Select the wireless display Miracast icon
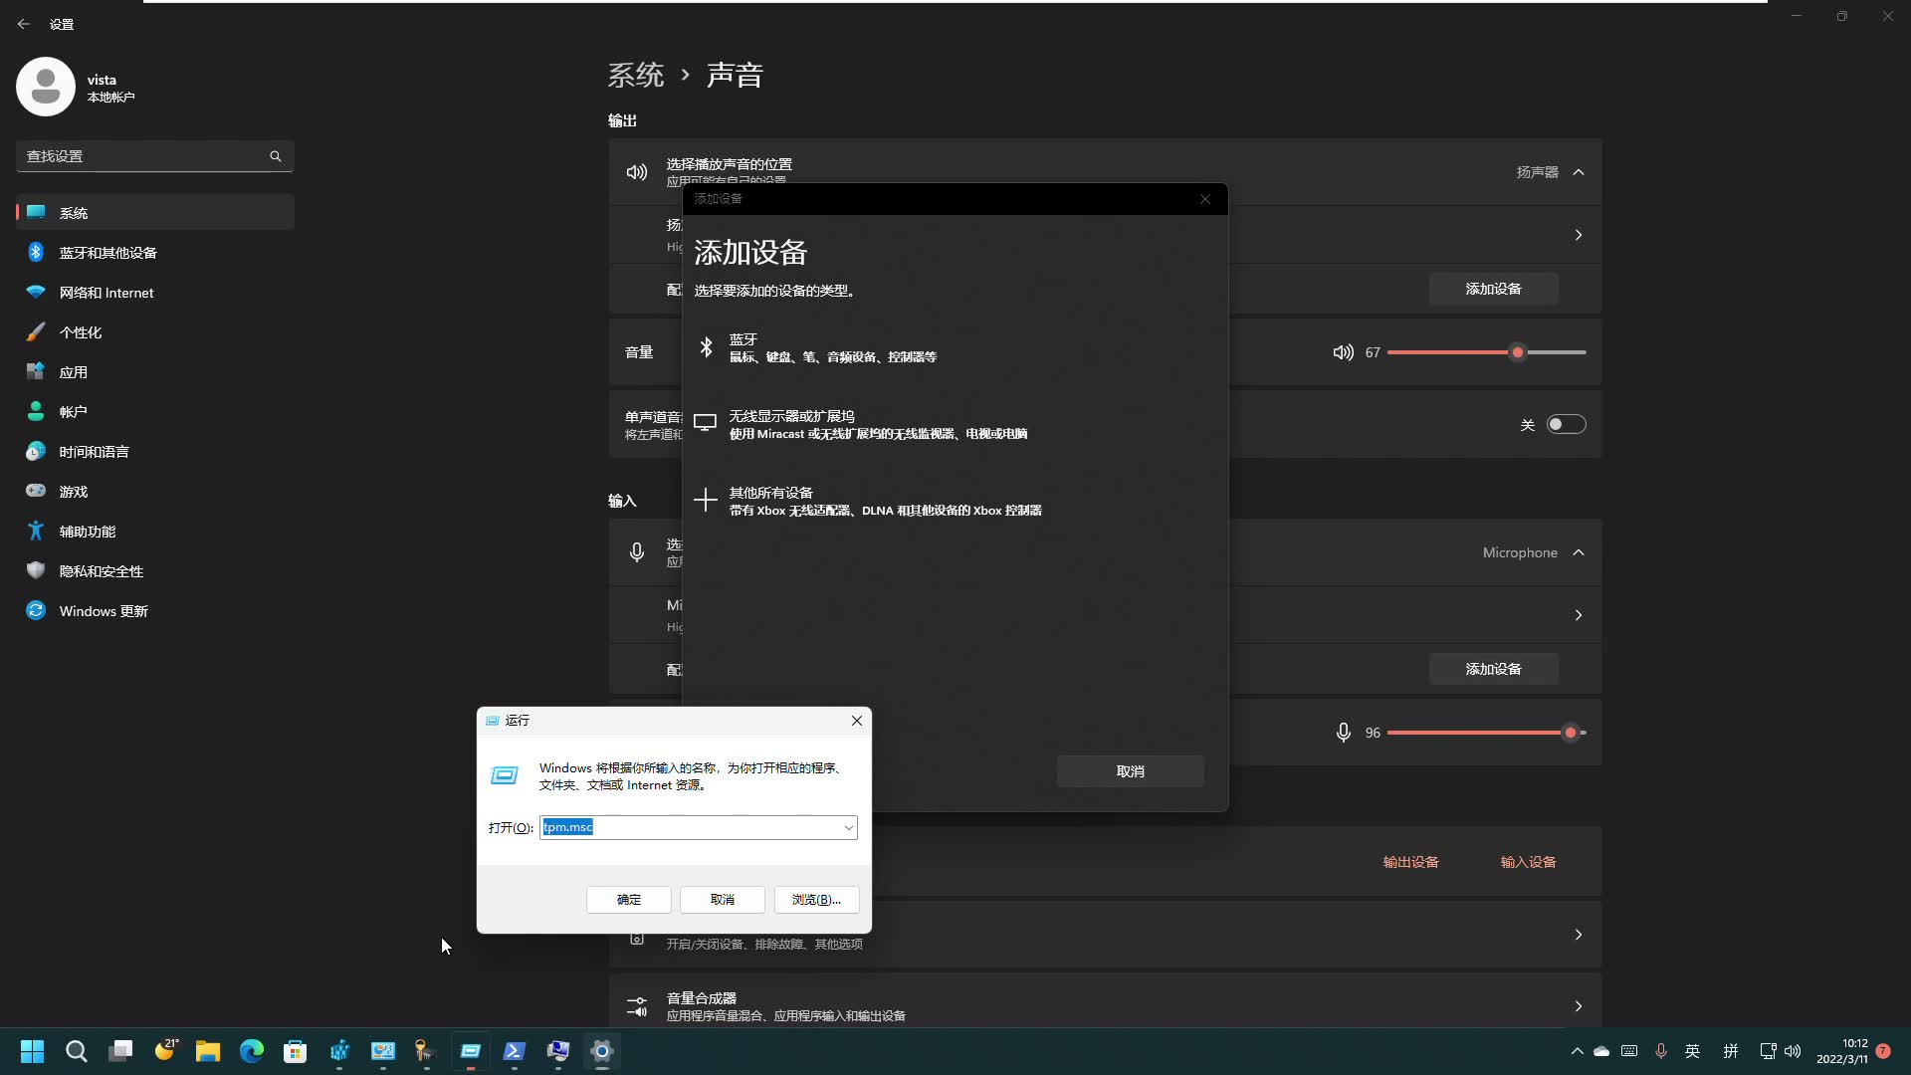1911x1075 pixels. tap(705, 424)
